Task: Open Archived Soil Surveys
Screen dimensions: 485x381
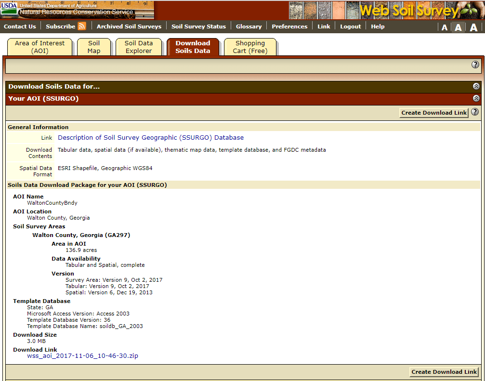Action: 129,26
